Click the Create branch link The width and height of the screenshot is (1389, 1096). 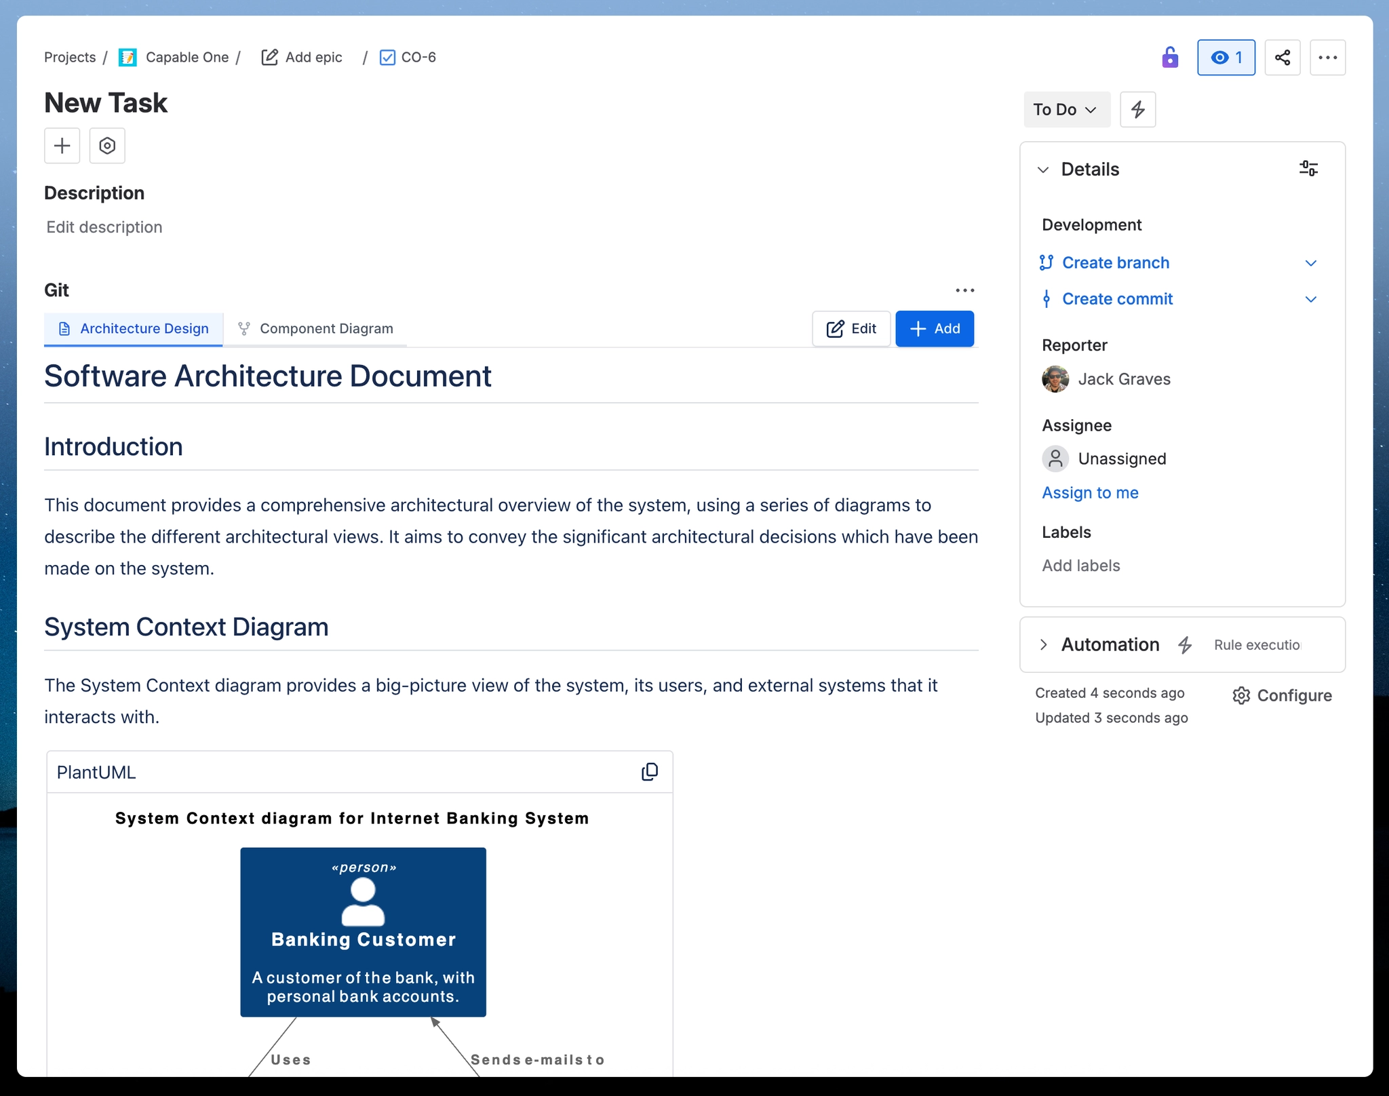[x=1116, y=263]
